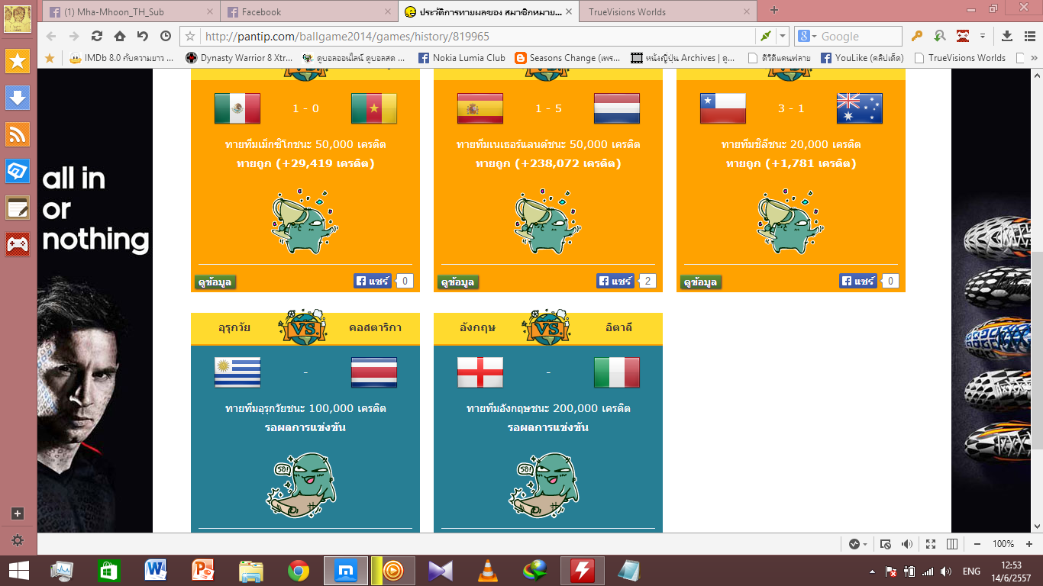The width and height of the screenshot is (1043, 586).
Task: Open Google Chrome from the taskbar
Action: [x=299, y=571]
